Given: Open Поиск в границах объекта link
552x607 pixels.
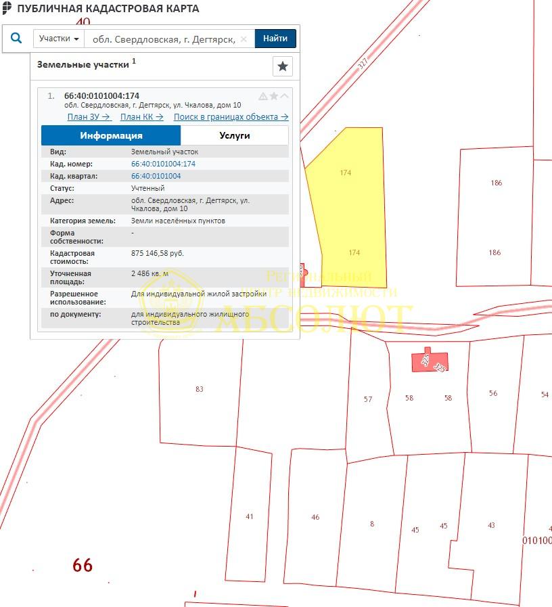Looking at the screenshot, I should 231,117.
